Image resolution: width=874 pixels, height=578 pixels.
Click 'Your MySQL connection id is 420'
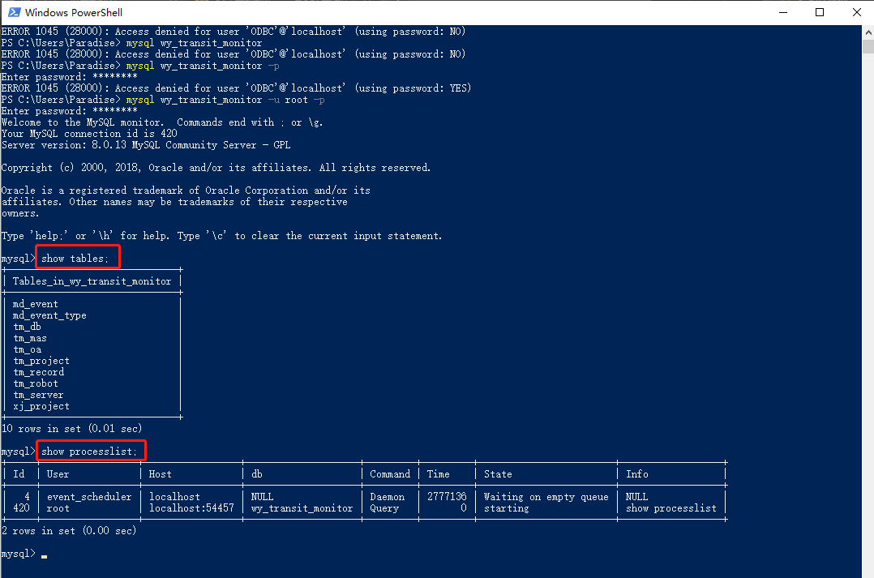click(89, 134)
